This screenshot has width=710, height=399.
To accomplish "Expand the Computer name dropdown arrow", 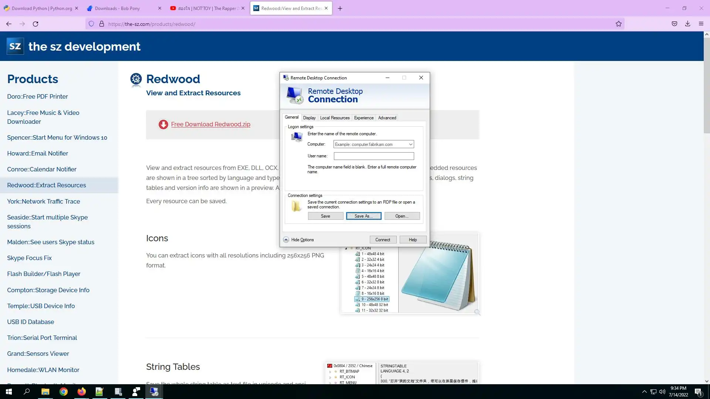I will [x=410, y=144].
